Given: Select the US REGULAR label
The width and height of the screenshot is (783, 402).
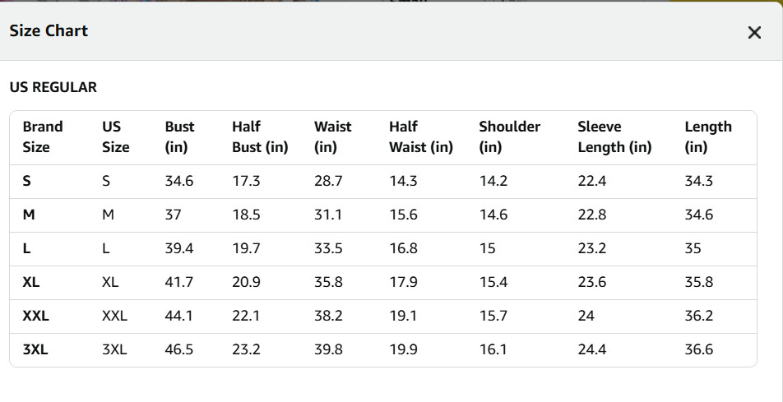Looking at the screenshot, I should [53, 87].
